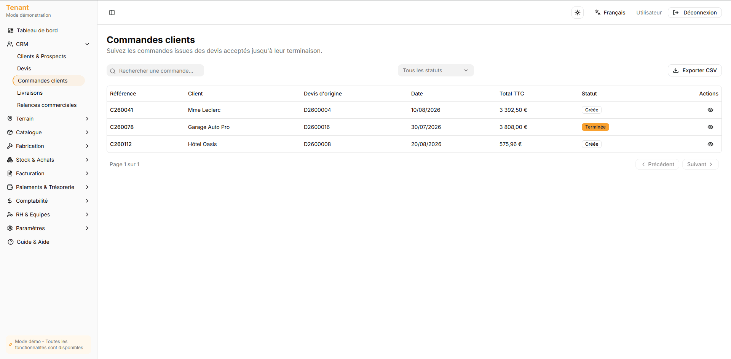View order C260041 with eye icon
Viewport: 731px width, 359px height.
coord(710,110)
